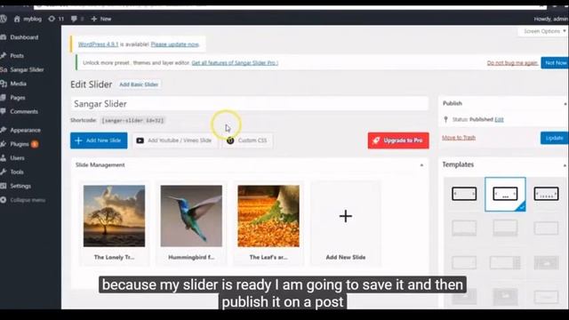Collapse the Slide Management panel

coord(421,165)
